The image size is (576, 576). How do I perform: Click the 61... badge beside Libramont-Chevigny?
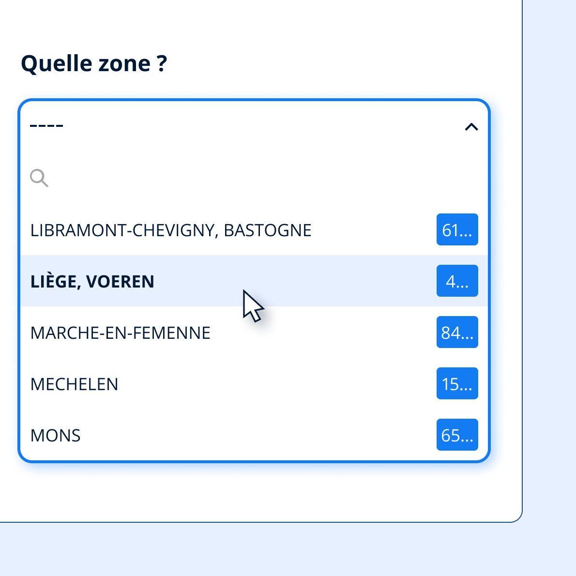coord(457,229)
